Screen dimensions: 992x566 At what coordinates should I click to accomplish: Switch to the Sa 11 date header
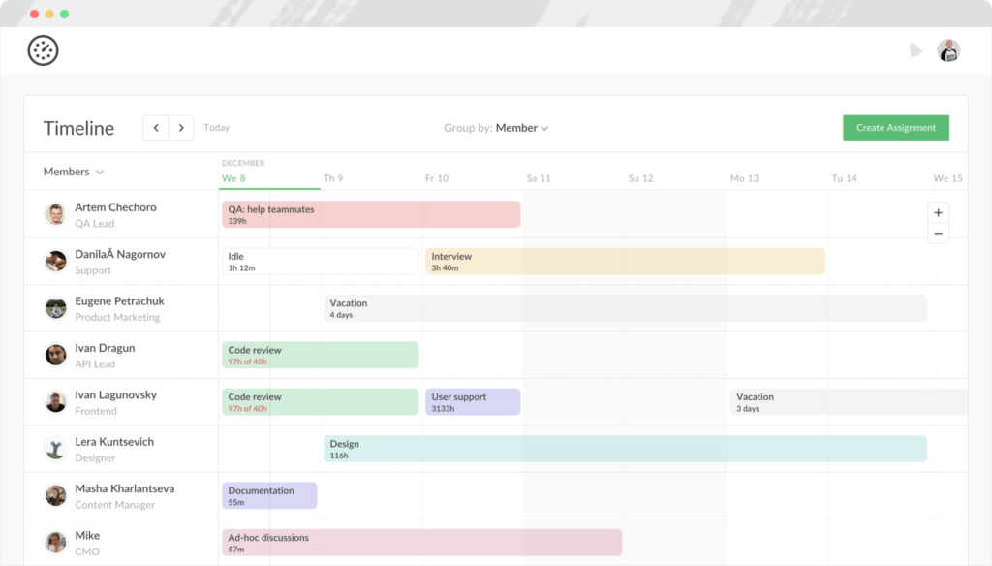coord(539,178)
